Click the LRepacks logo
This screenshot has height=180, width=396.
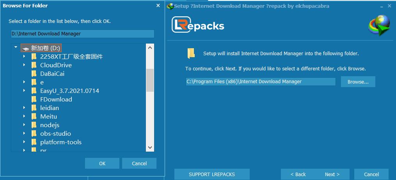pyautogui.click(x=198, y=24)
